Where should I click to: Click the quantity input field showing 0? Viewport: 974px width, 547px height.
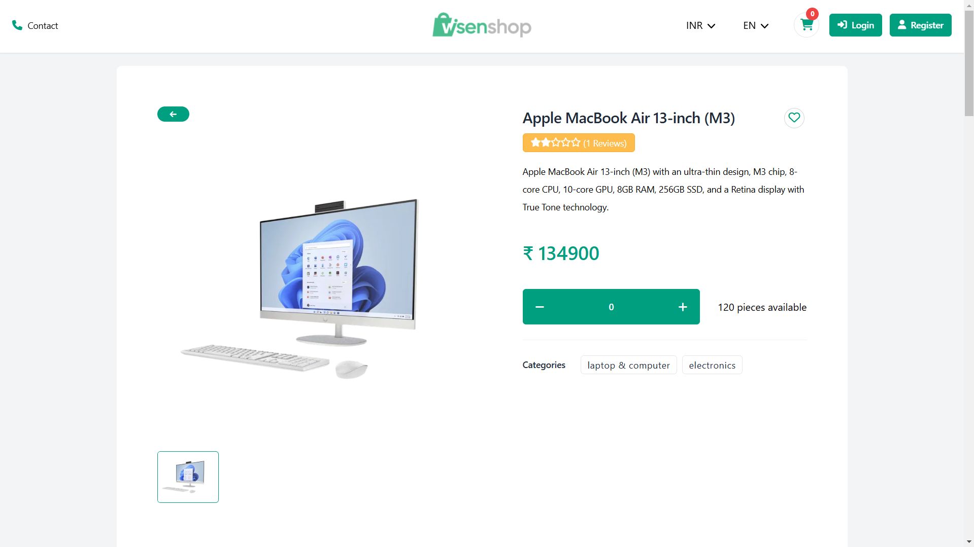tap(611, 307)
